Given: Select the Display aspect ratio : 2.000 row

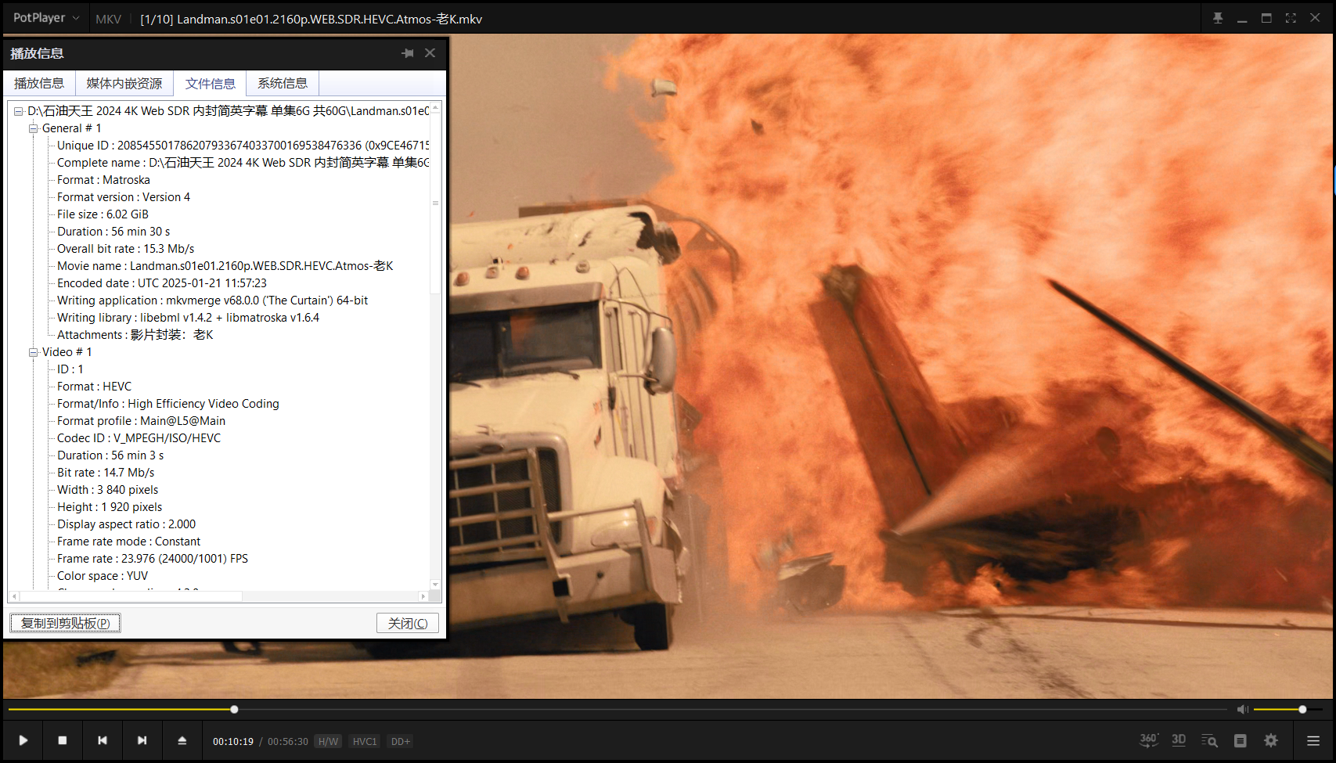Looking at the screenshot, I should coord(126,524).
